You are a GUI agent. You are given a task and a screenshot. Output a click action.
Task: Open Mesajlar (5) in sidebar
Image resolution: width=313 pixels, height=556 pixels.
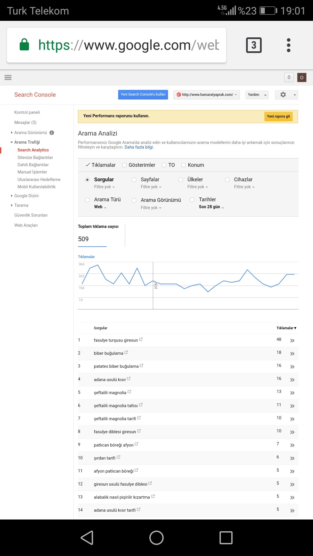[25, 122]
